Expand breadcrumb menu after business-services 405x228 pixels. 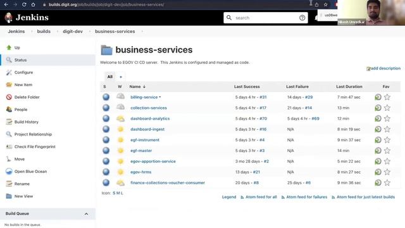coord(142,31)
